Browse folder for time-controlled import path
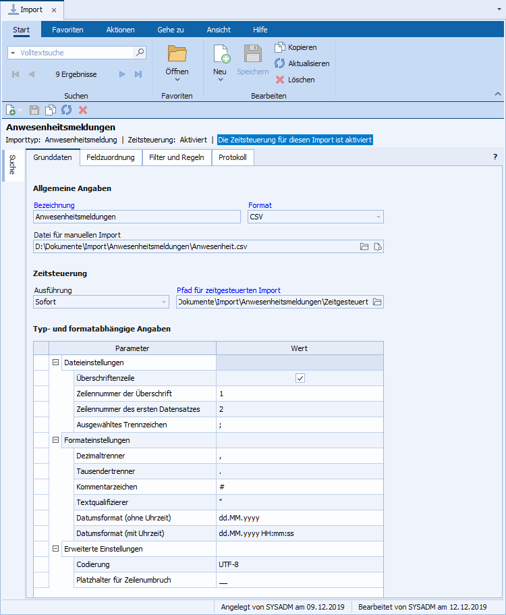Image resolution: width=506 pixels, height=615 pixels. [377, 302]
